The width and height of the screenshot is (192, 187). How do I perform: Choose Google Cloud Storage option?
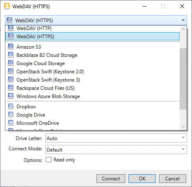92,63
